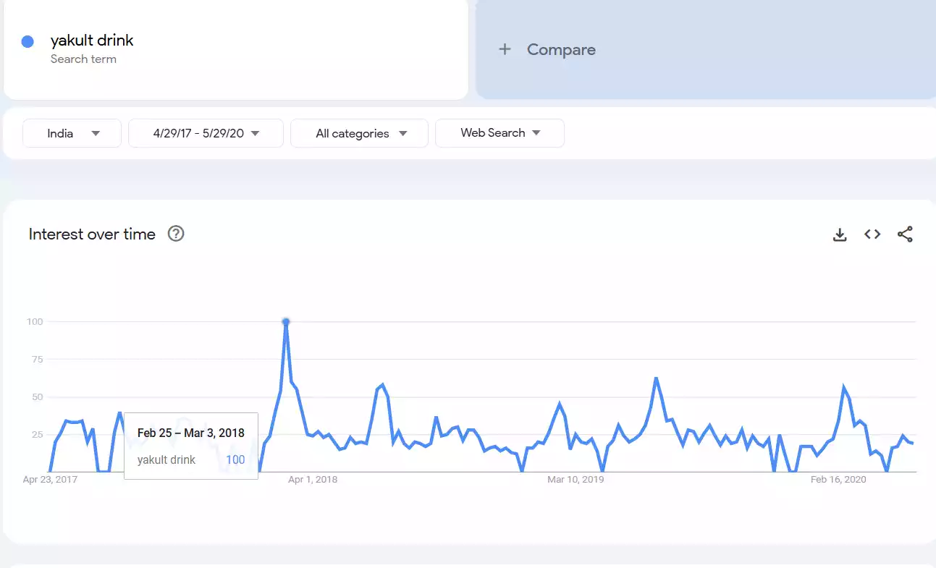Click the plus icon in the Compare box
This screenshot has width=936, height=568.
click(x=503, y=49)
